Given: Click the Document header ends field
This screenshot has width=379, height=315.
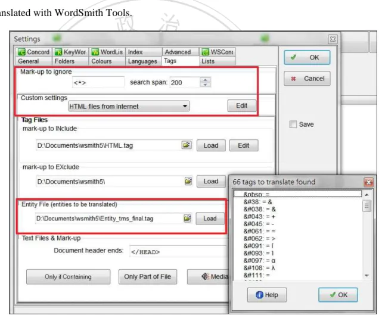Looking at the screenshot, I should pyautogui.click(x=178, y=251).
